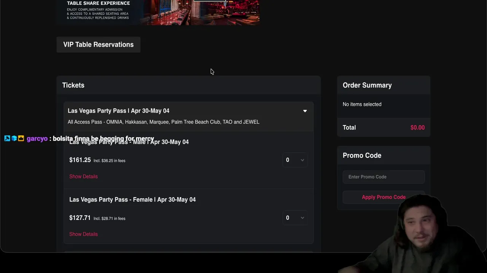Select the gold crown badge beside garcyo
This screenshot has height=273, width=487.
pyautogui.click(x=21, y=138)
